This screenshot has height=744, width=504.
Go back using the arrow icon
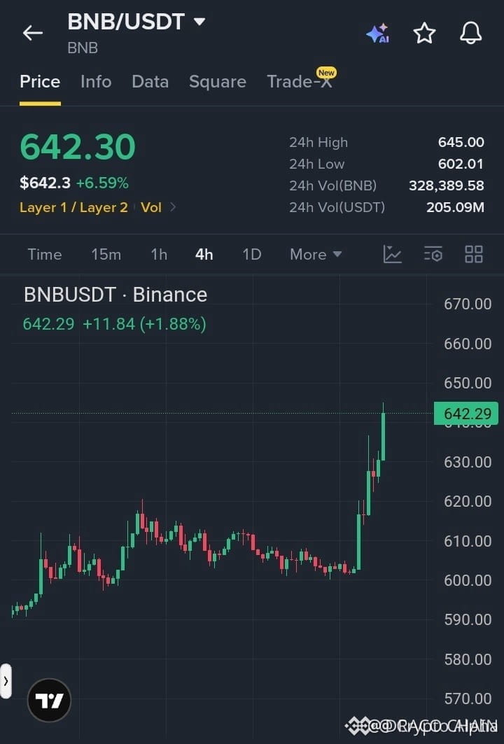32,33
